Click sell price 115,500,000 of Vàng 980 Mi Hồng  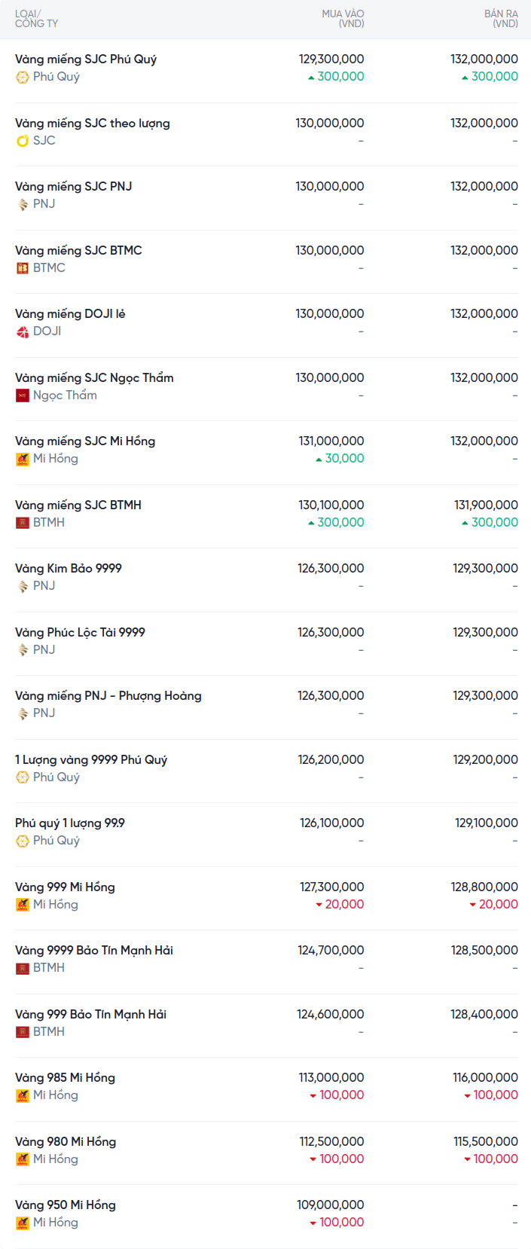click(x=485, y=1142)
